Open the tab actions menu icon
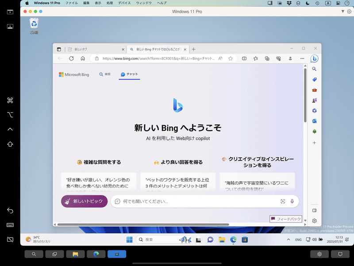This screenshot has width=354, height=266. (59, 49)
